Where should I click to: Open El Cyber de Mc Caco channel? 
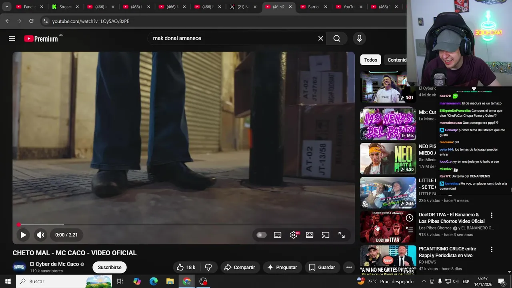pos(54,264)
